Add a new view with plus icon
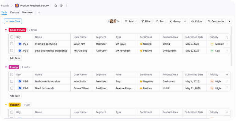The image size is (236, 121). (x=39, y=12)
